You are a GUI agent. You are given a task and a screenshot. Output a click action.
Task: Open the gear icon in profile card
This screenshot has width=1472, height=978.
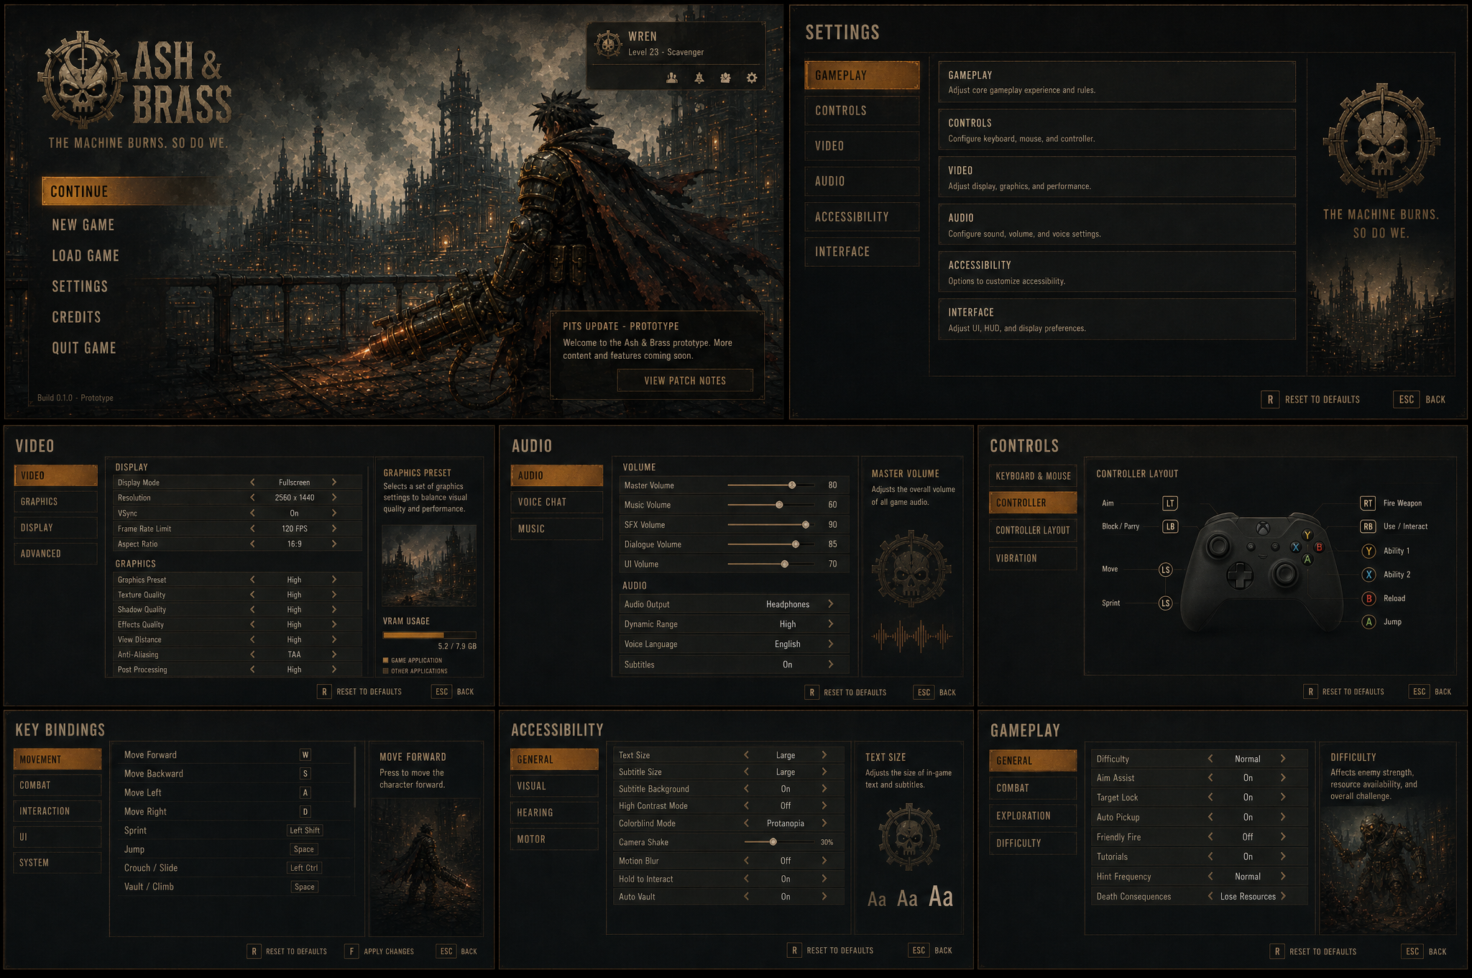point(752,78)
